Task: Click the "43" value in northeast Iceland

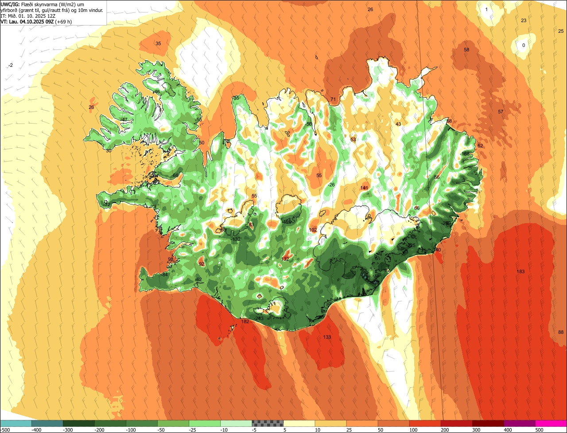Action: (398, 124)
